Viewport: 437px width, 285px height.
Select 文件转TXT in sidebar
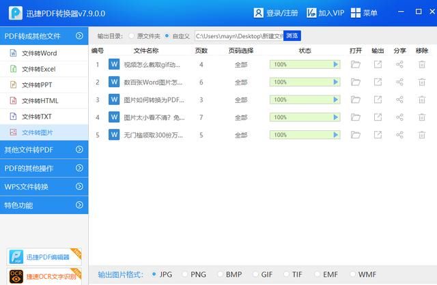(x=44, y=117)
